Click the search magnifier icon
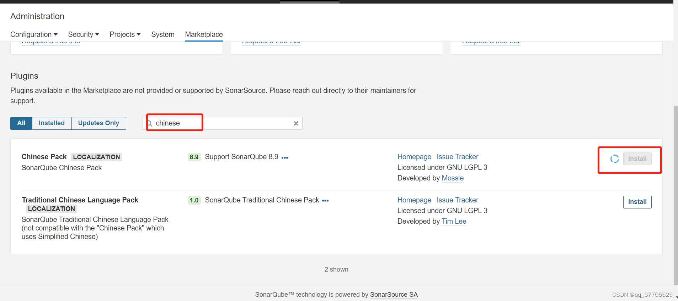 point(149,123)
